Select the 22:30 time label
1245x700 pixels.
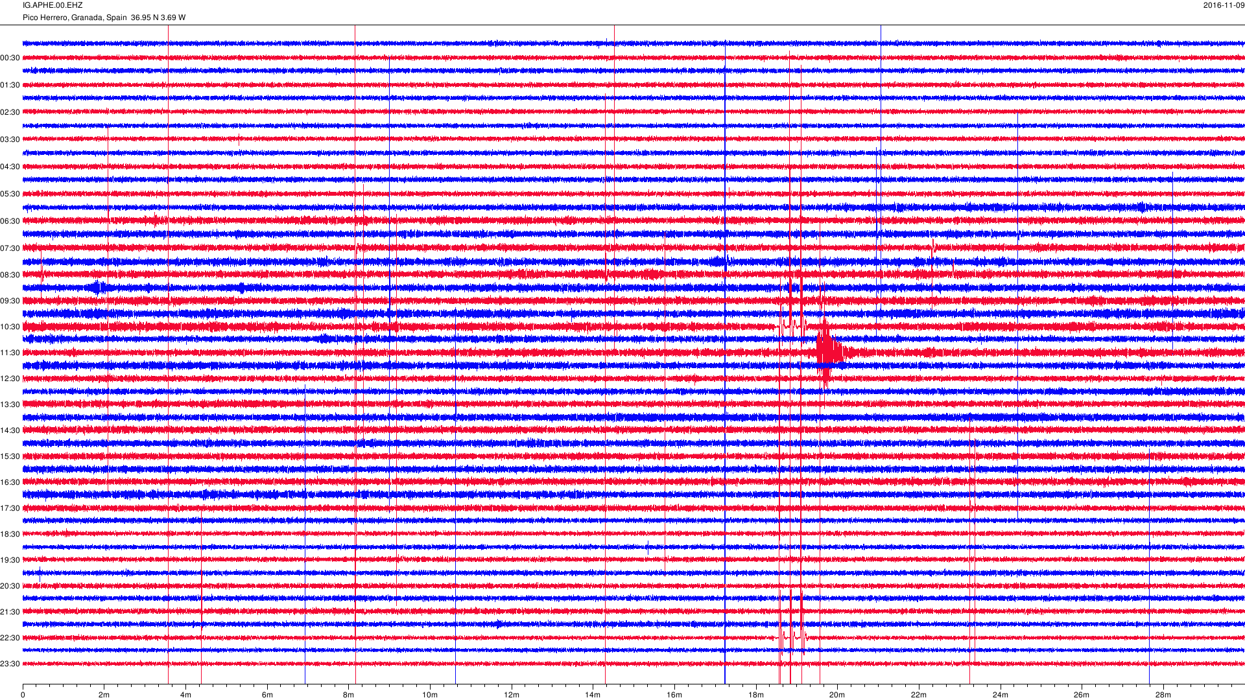point(10,638)
